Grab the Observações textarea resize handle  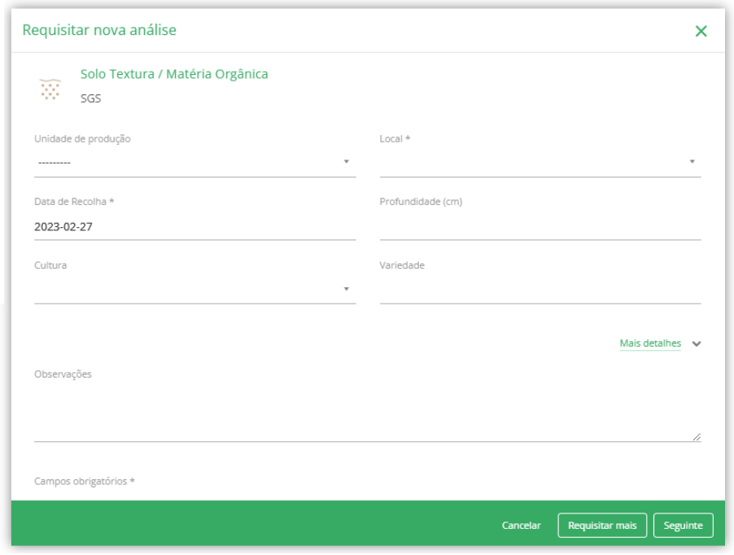pyautogui.click(x=697, y=437)
